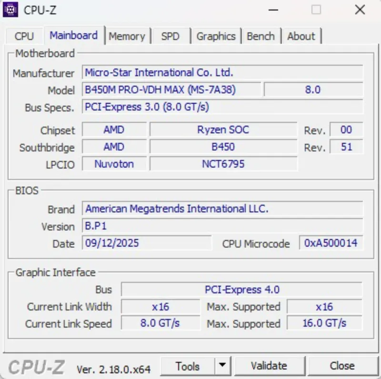Minimize the CPU-Z window
This screenshot has width=381, height=379.
tap(273, 10)
